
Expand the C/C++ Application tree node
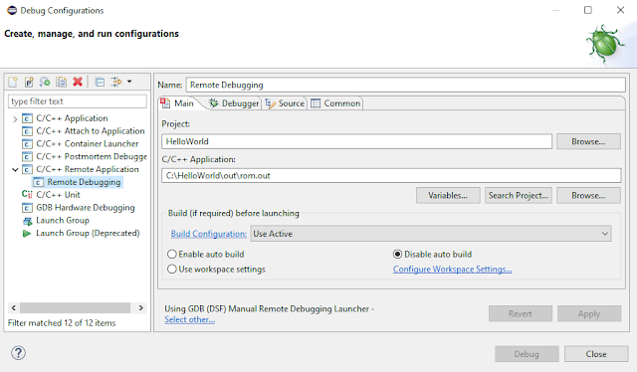coord(15,119)
